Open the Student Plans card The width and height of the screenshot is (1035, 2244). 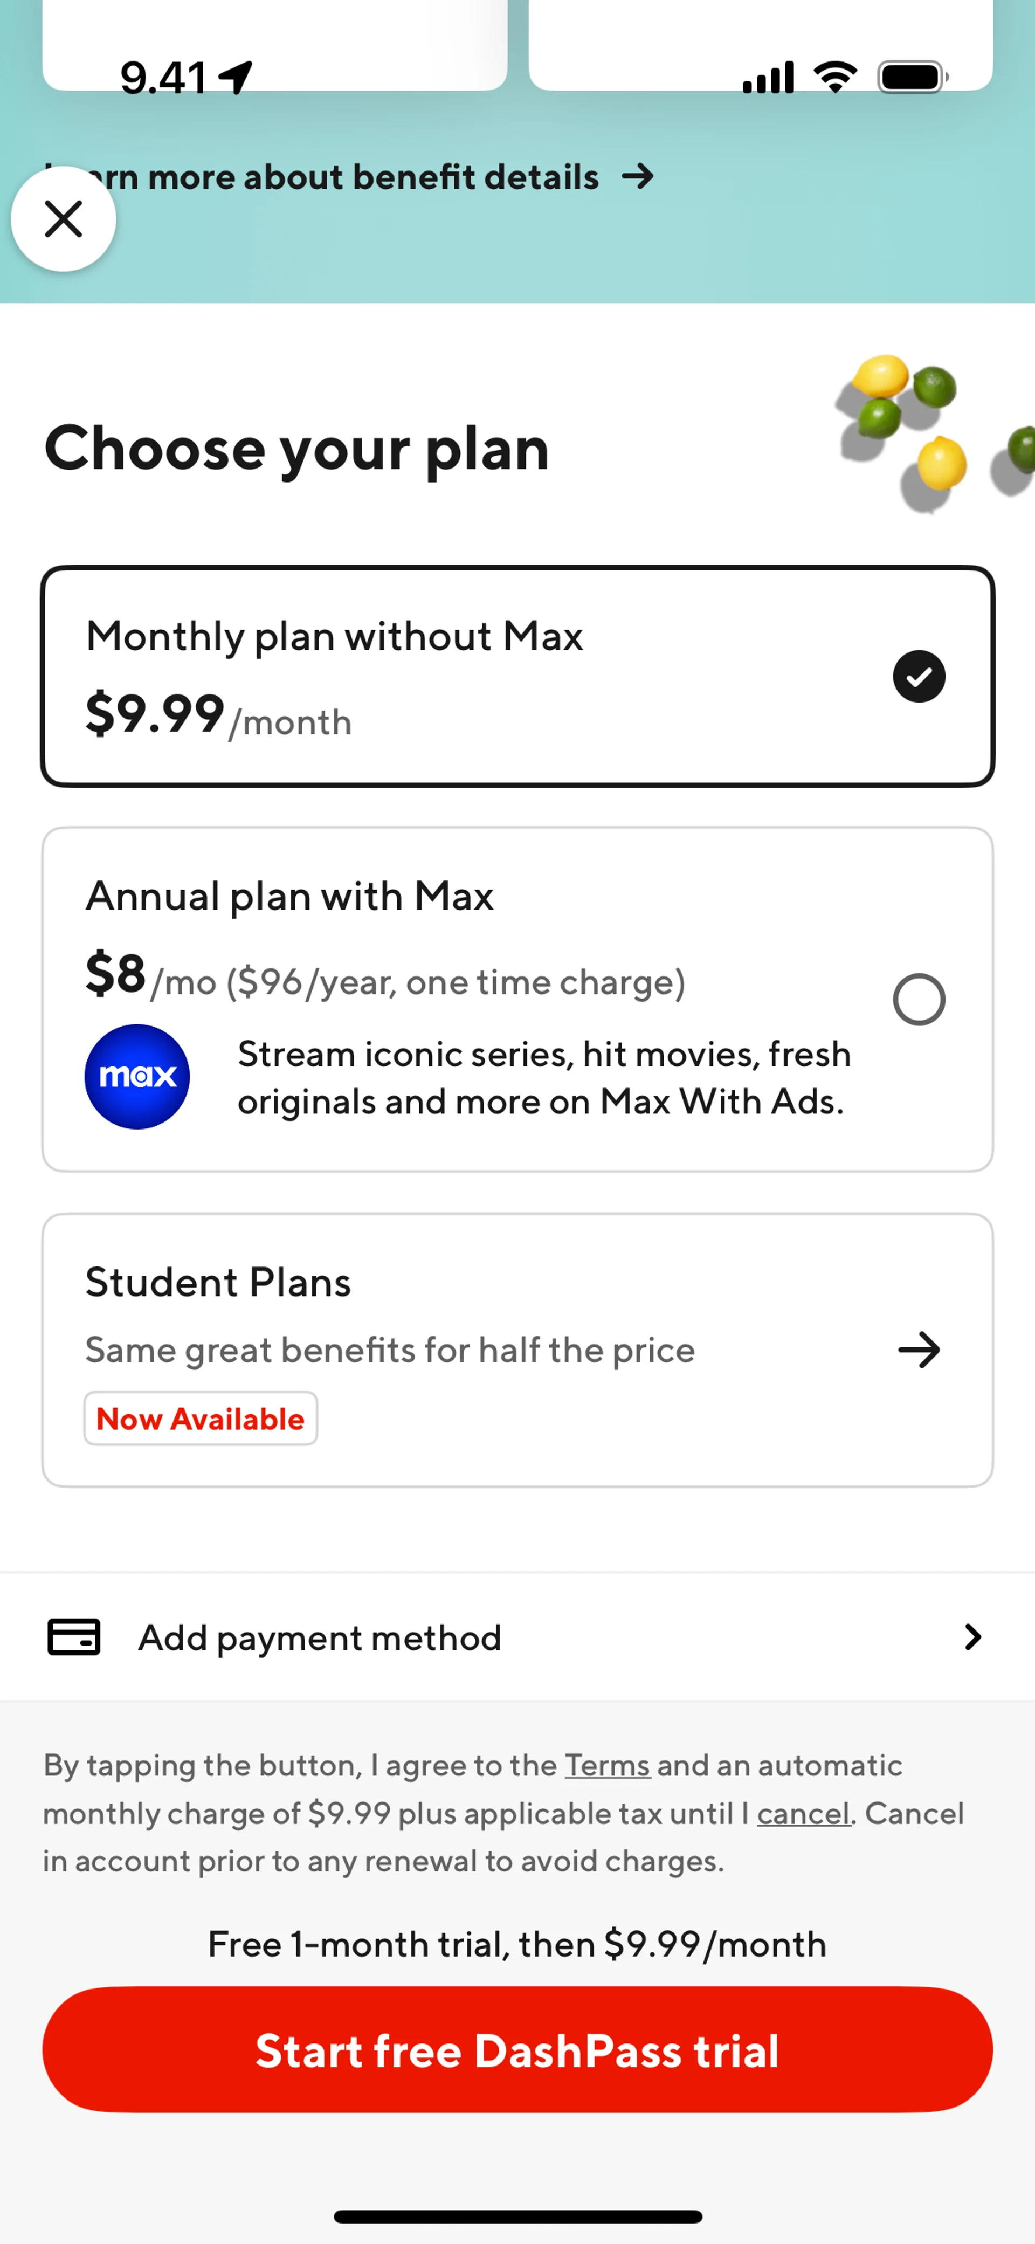517,1350
